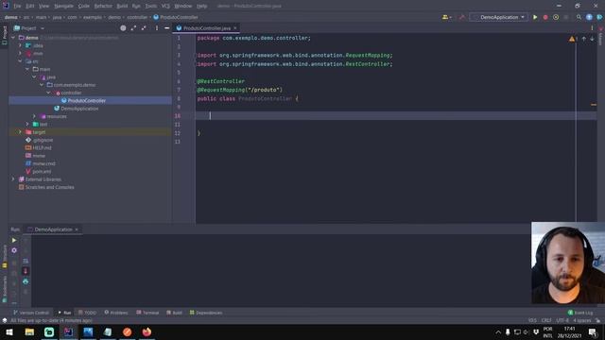Image resolution: width=605 pixels, height=340 pixels.
Task: Select pom.xml in project tree
Action: [42, 172]
